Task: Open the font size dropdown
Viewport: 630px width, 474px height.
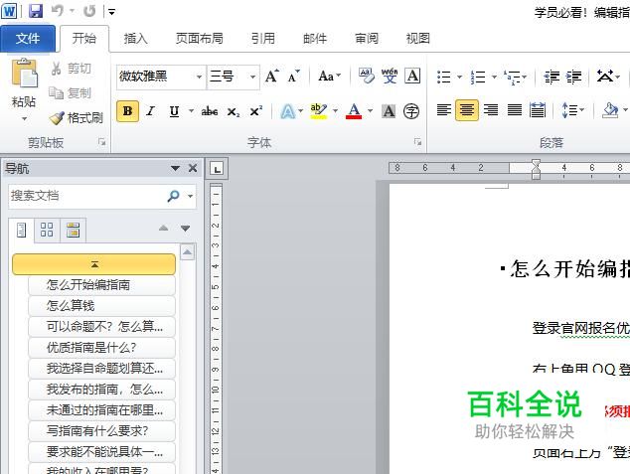Action: [252, 77]
